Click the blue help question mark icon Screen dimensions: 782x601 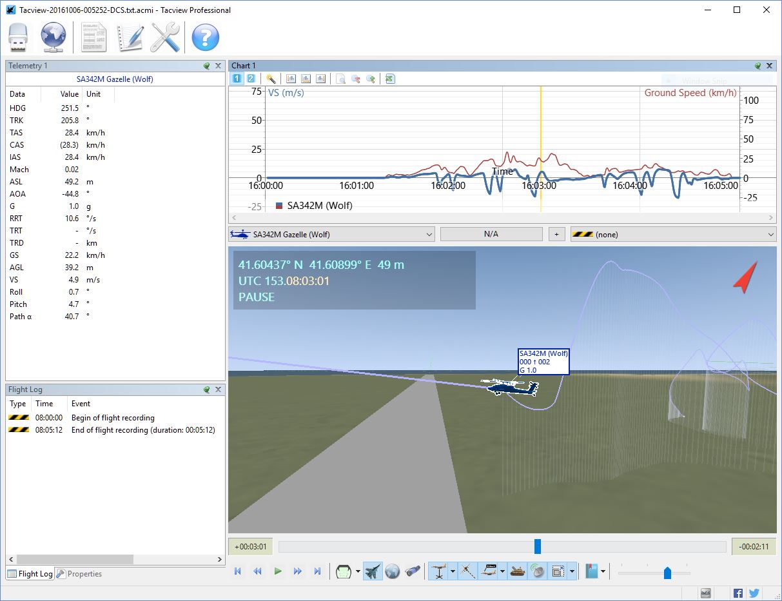tap(206, 37)
